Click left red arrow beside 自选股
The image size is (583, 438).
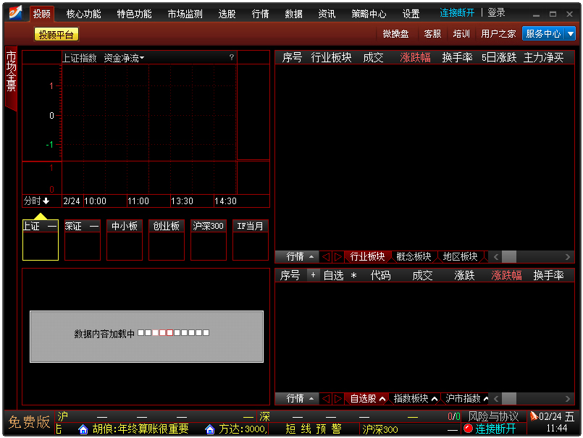(326, 399)
